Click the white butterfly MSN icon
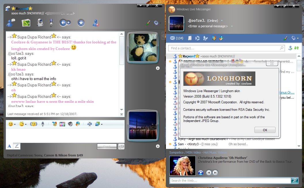 (205, 38)
